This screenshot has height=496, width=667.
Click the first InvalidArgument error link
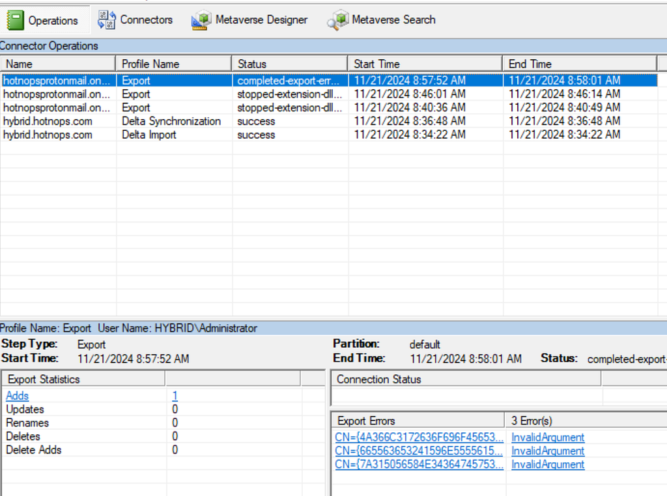[548, 437]
